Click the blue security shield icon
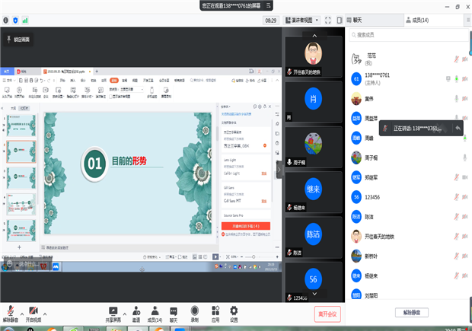This screenshot has width=472, height=331. [14, 21]
